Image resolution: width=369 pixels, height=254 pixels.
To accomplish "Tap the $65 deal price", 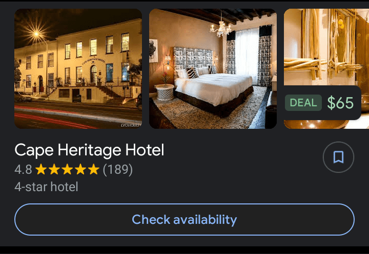I will [x=340, y=103].
